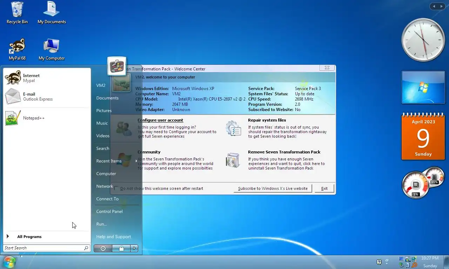Screen dimensions: 449x269
Task: Open Documents from Start menu
Action: [x=107, y=98]
